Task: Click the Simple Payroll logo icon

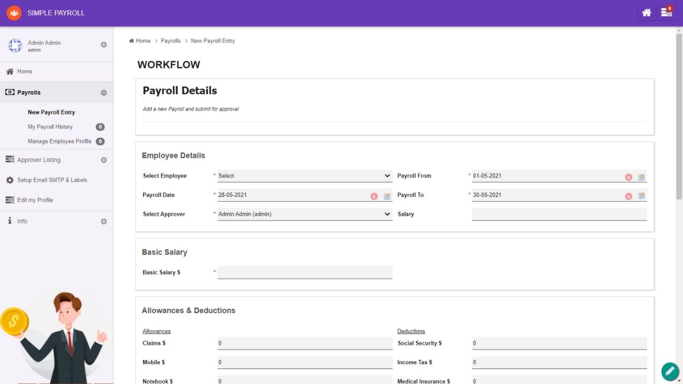Action: click(14, 13)
